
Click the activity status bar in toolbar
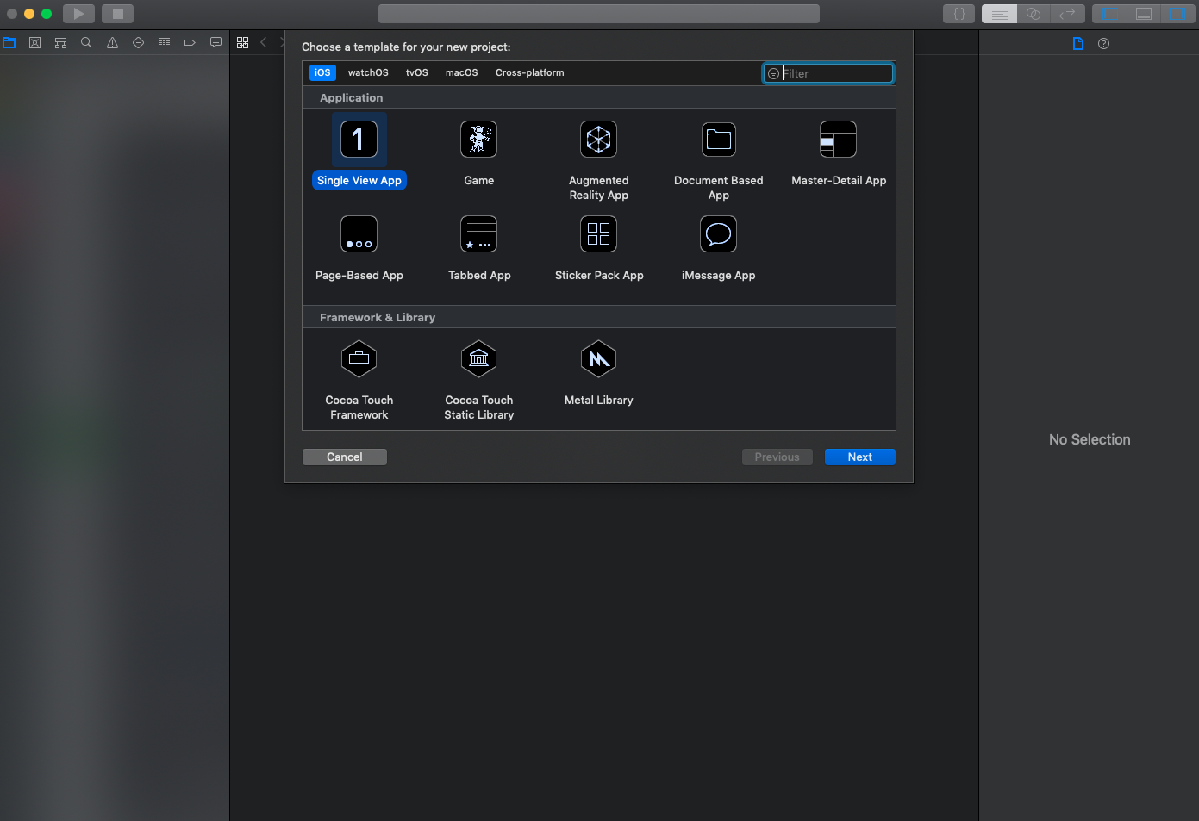click(x=599, y=14)
